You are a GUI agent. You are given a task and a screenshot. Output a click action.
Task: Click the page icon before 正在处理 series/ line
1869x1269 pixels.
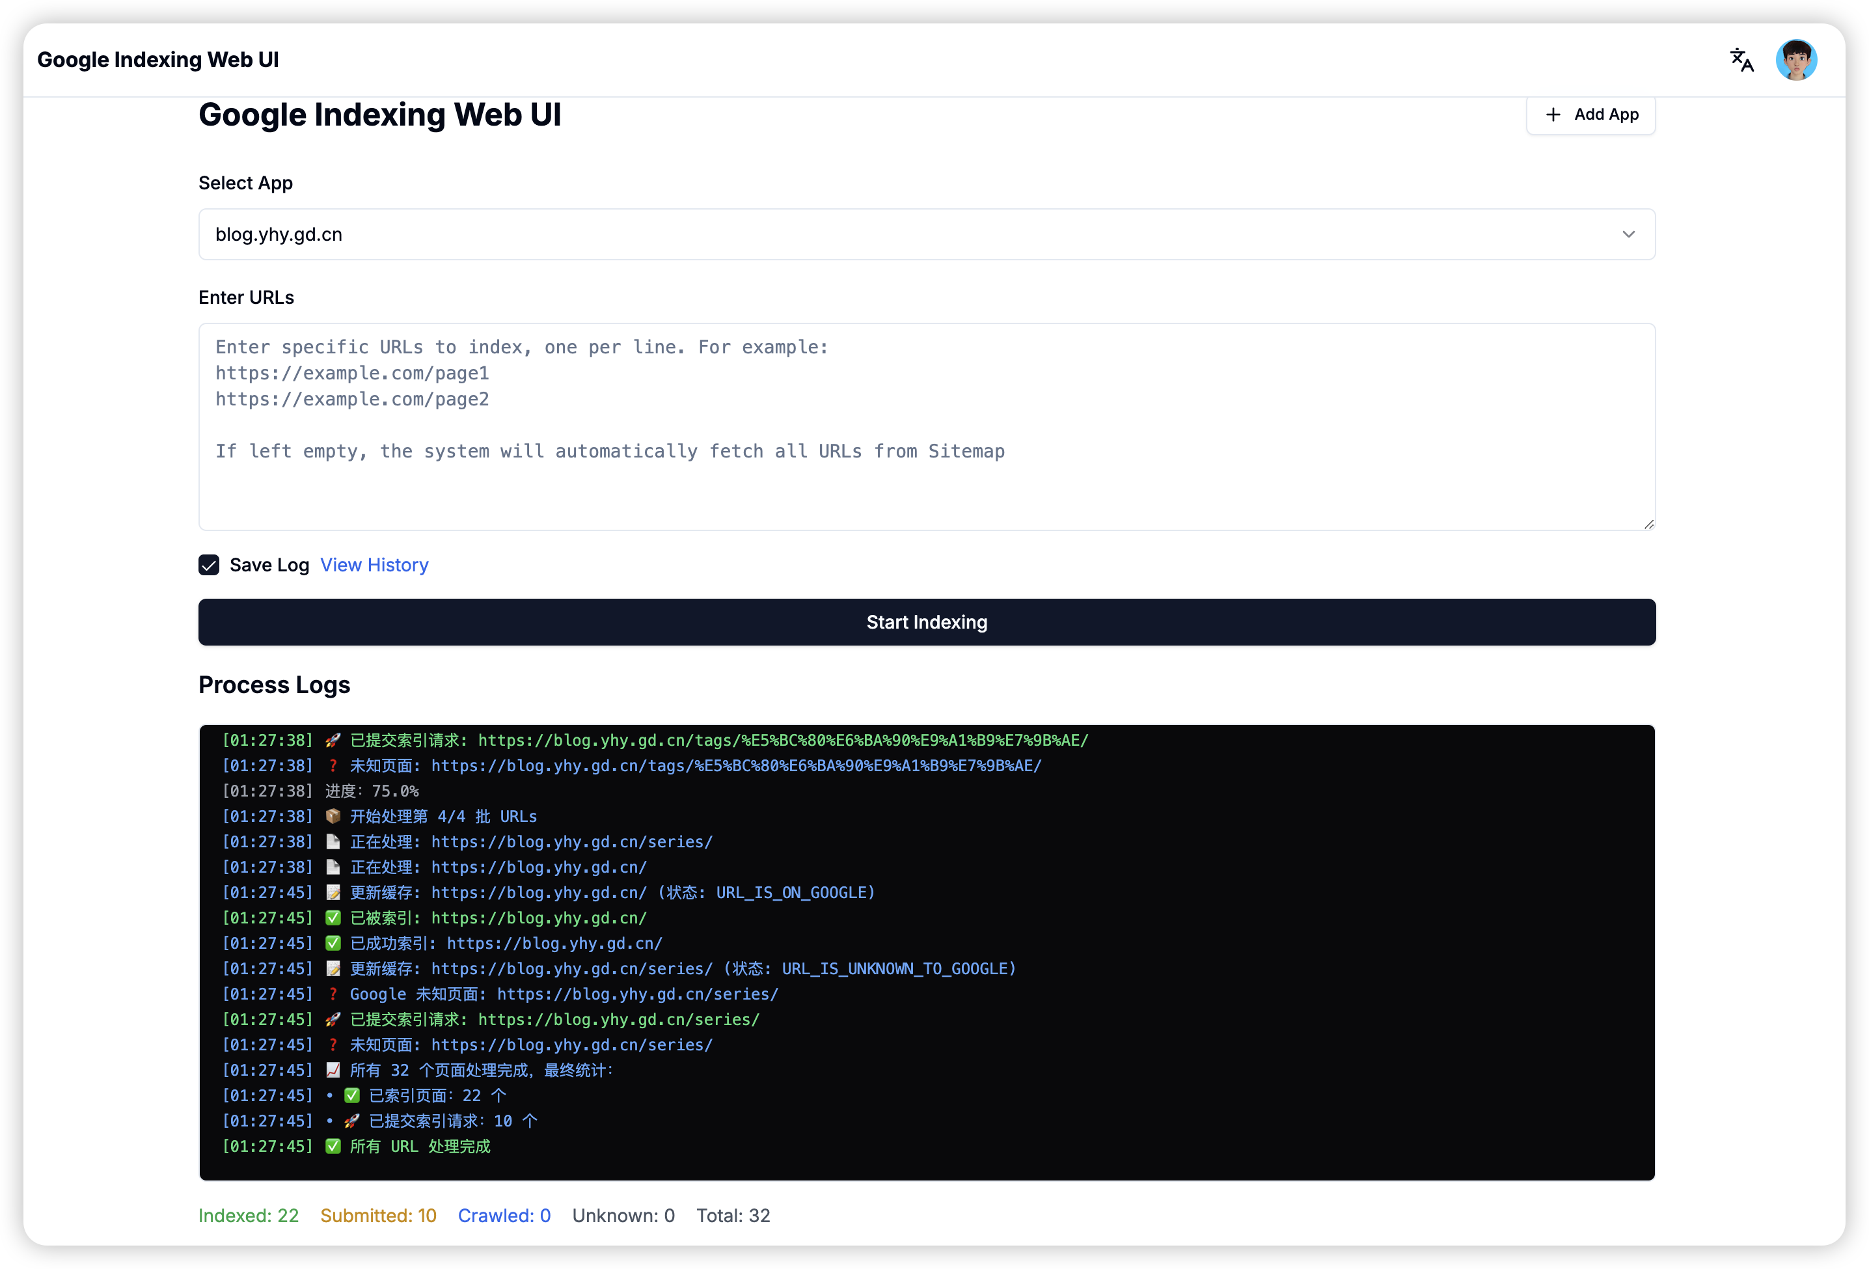pyautogui.click(x=333, y=842)
